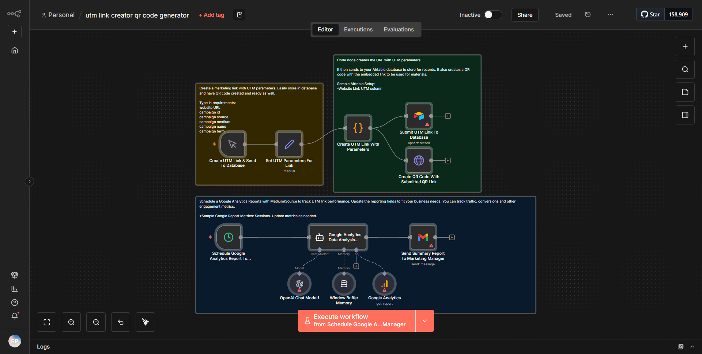Image resolution: width=702 pixels, height=354 pixels.
Task: Select the Create QR Code HTTP node
Action: [419, 161]
